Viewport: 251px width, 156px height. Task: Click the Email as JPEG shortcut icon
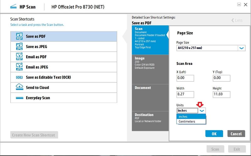(19, 67)
